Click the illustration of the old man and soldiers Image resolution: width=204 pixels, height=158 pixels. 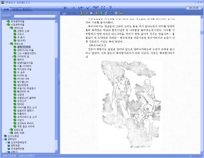[131, 105]
